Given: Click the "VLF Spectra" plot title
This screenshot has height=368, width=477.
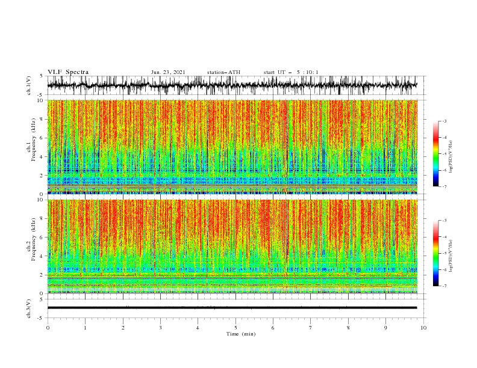Looking at the screenshot, I should (x=68, y=72).
